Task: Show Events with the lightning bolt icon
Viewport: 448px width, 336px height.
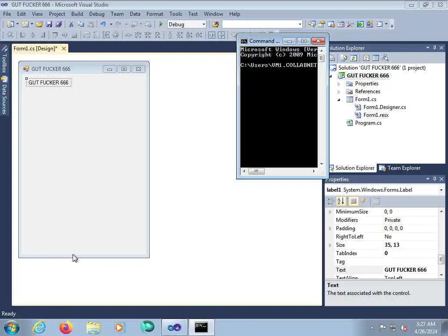Action: pyautogui.click(x=364, y=201)
